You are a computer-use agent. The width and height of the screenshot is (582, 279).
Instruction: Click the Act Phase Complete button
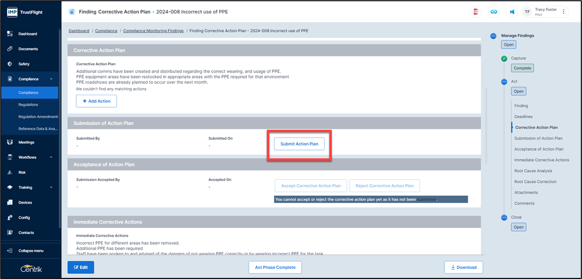275,267
